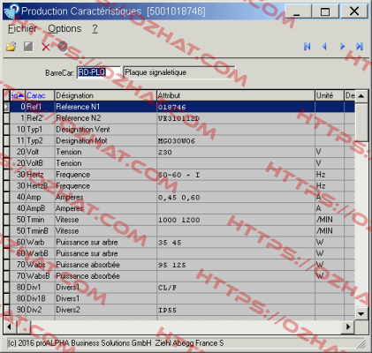
Task: Click the open folder toolbar icon
Action: click(x=11, y=47)
